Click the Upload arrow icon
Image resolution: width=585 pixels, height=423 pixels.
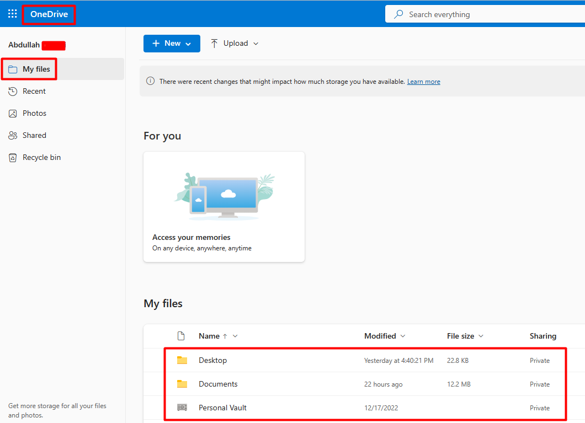point(214,44)
